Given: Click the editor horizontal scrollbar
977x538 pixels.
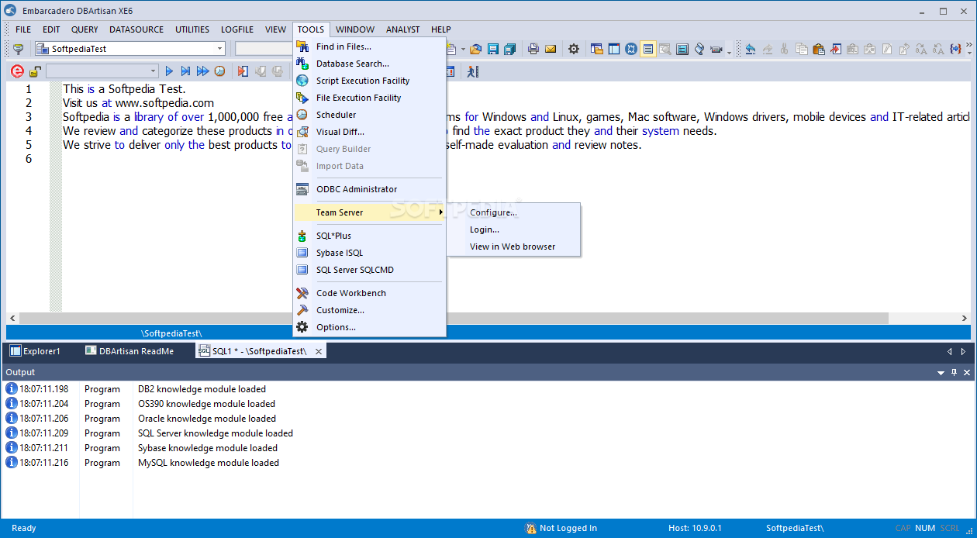Looking at the screenshot, I should 454,318.
